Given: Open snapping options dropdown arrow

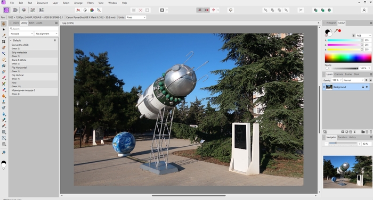Looking at the screenshot, I should 218,10.
